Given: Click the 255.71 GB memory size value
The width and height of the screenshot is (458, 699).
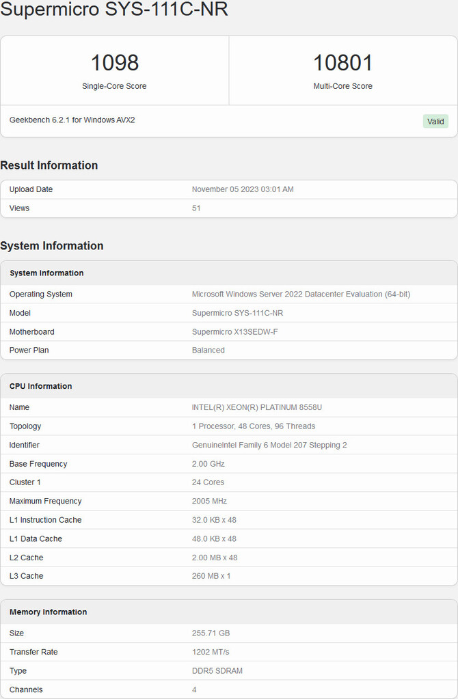Looking at the screenshot, I should [211, 633].
